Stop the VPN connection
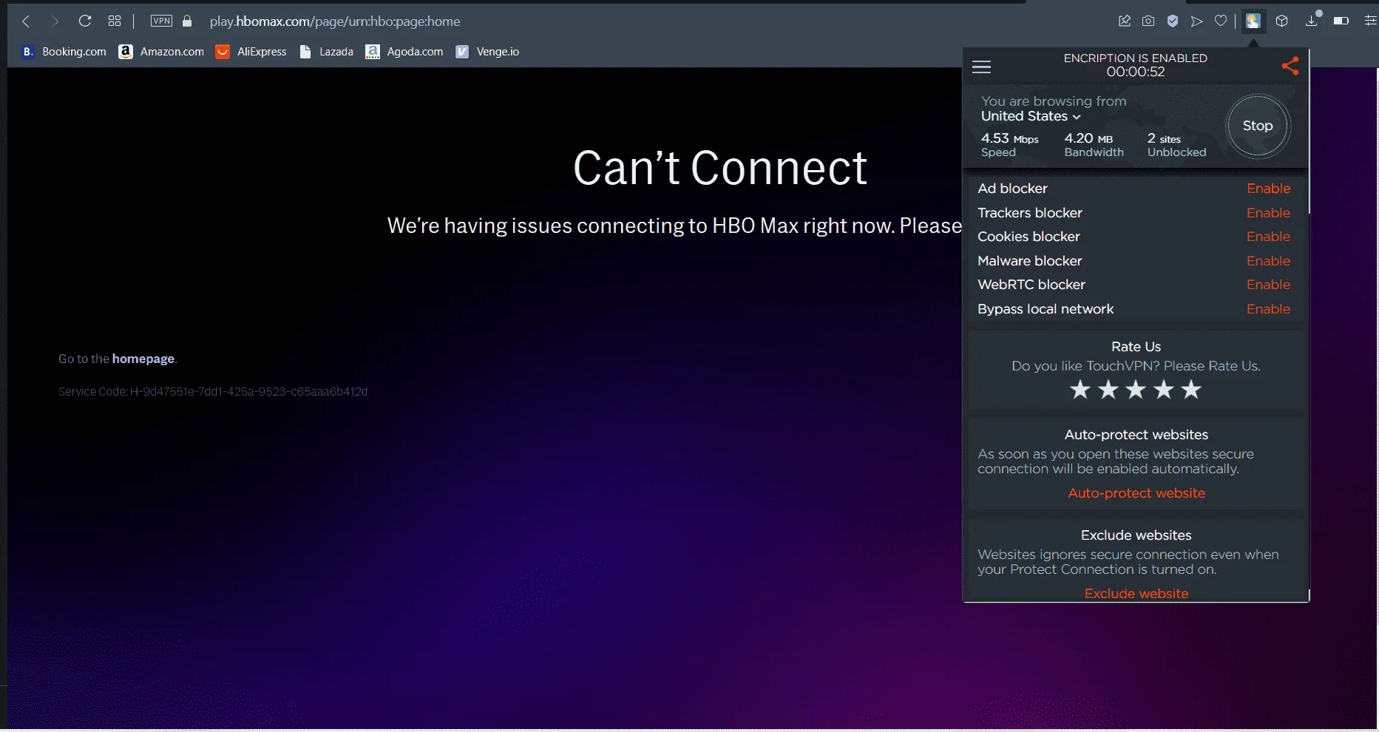 coord(1258,126)
